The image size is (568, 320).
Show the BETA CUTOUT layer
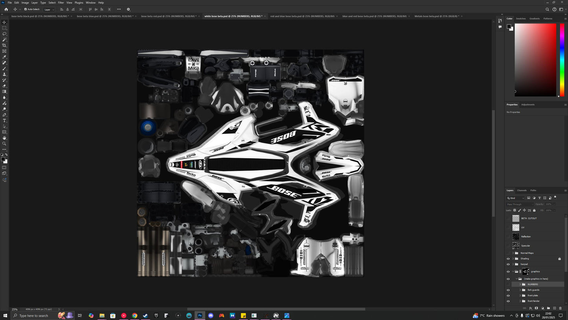[508, 218]
